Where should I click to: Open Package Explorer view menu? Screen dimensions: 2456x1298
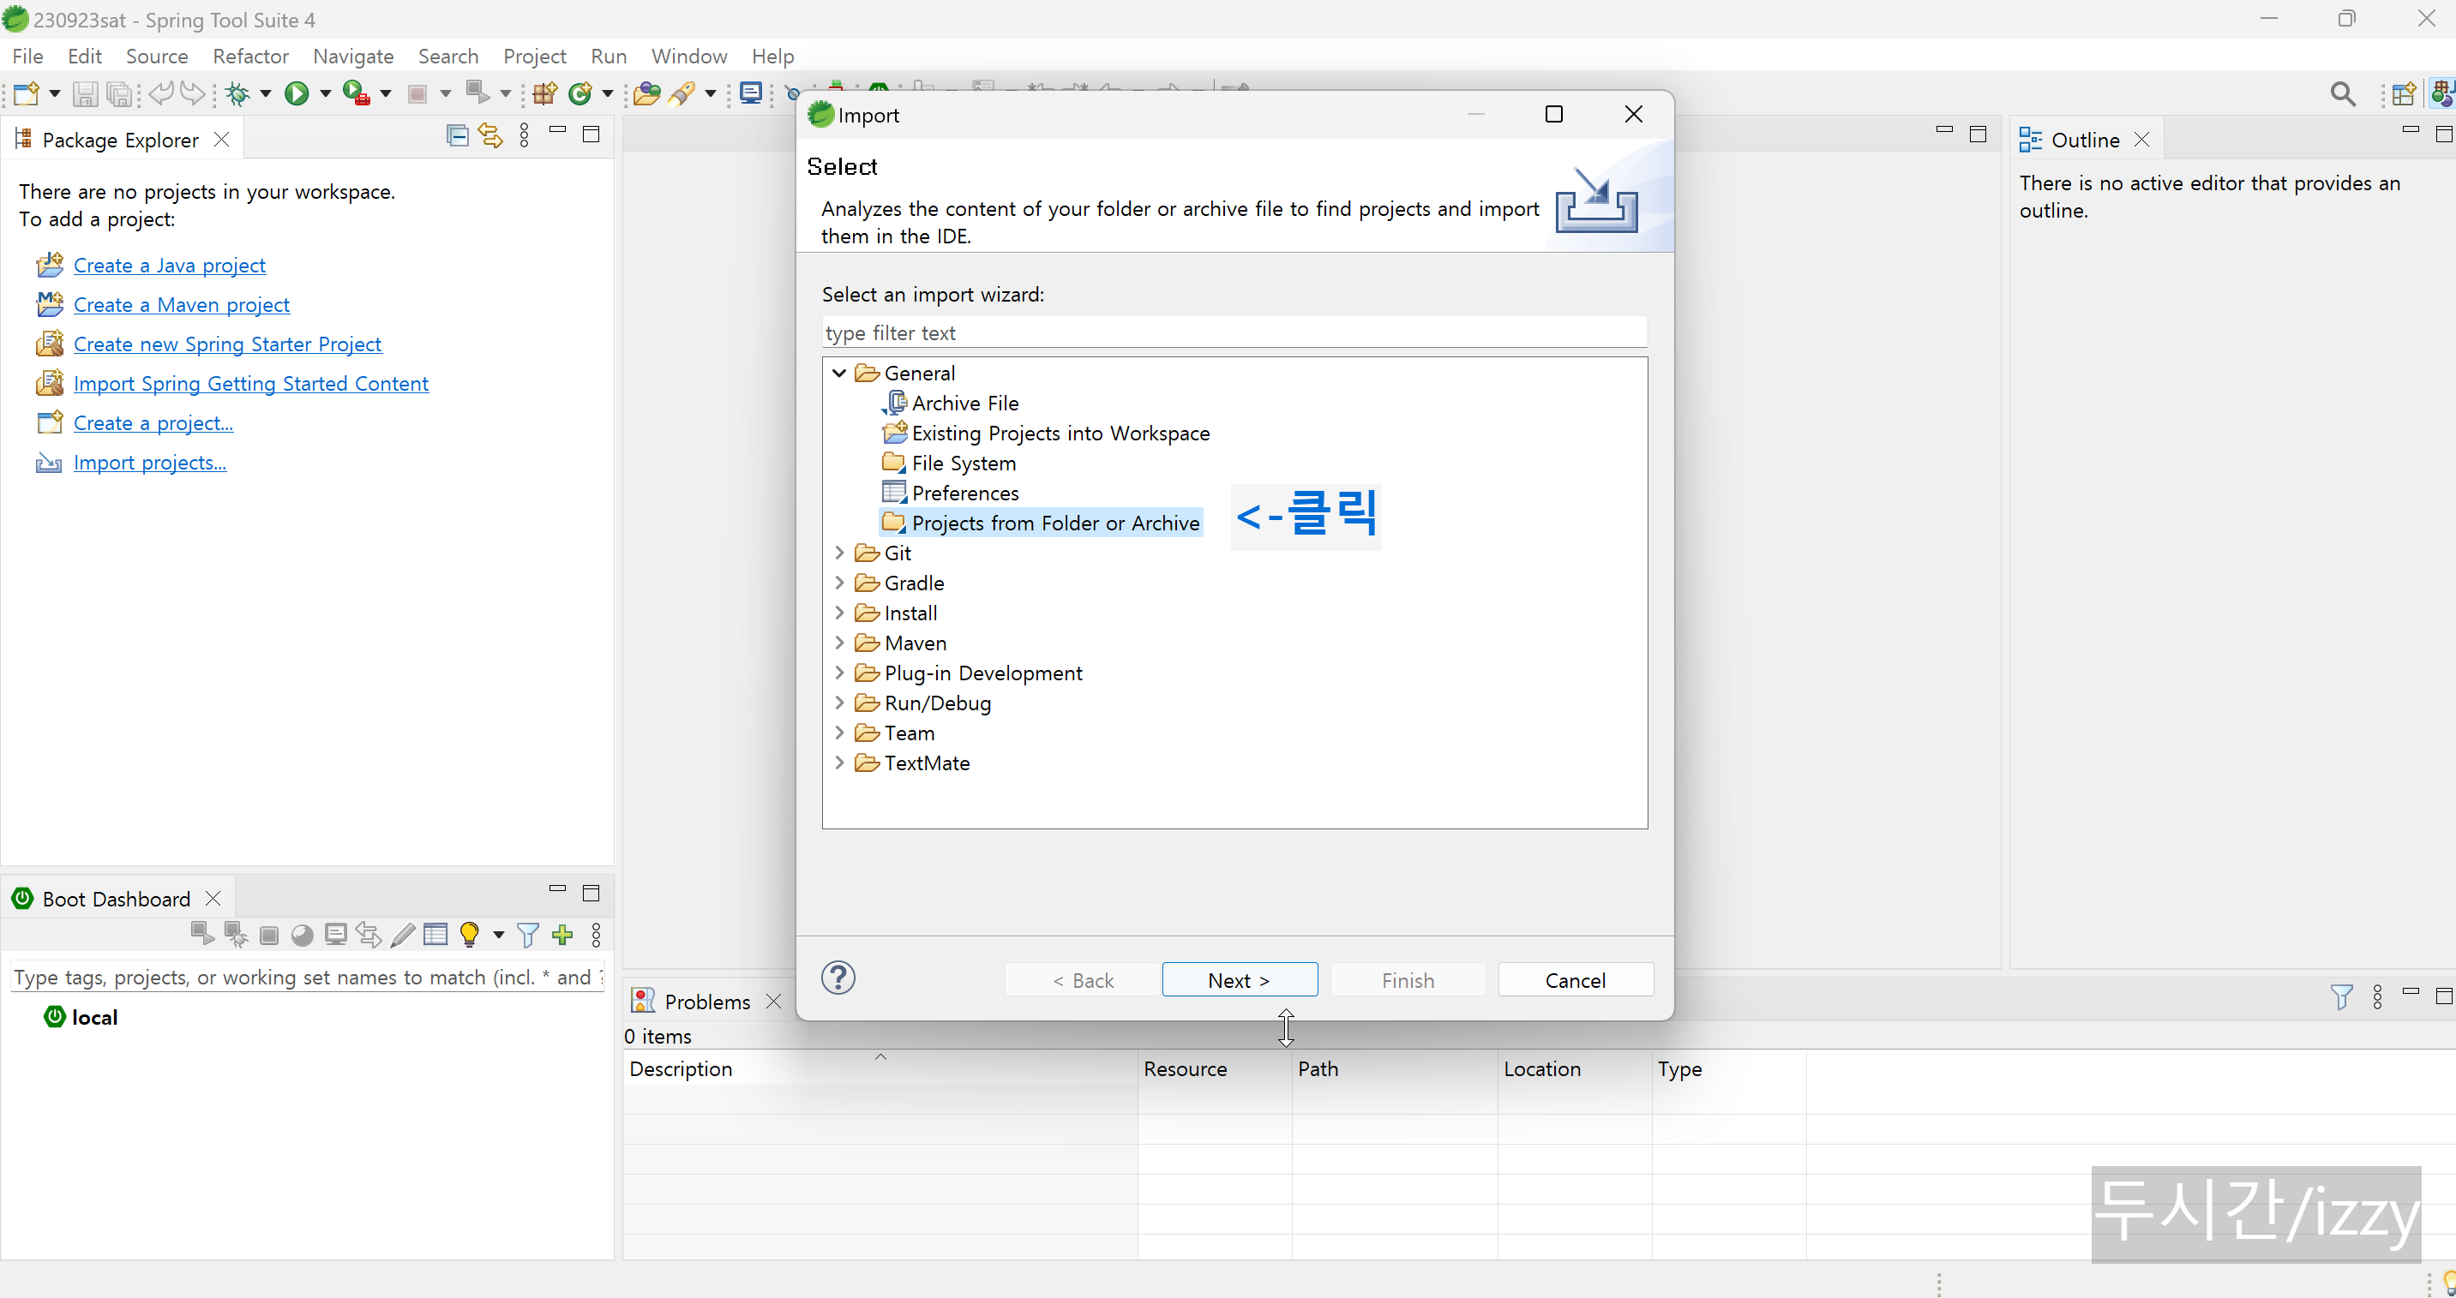[525, 135]
